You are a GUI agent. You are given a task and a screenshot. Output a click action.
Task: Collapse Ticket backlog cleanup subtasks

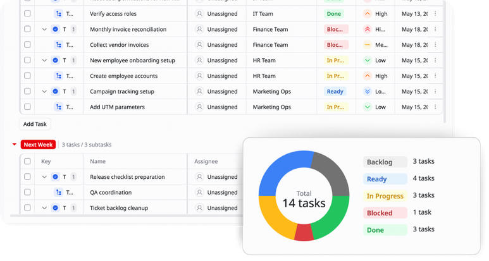pos(44,208)
